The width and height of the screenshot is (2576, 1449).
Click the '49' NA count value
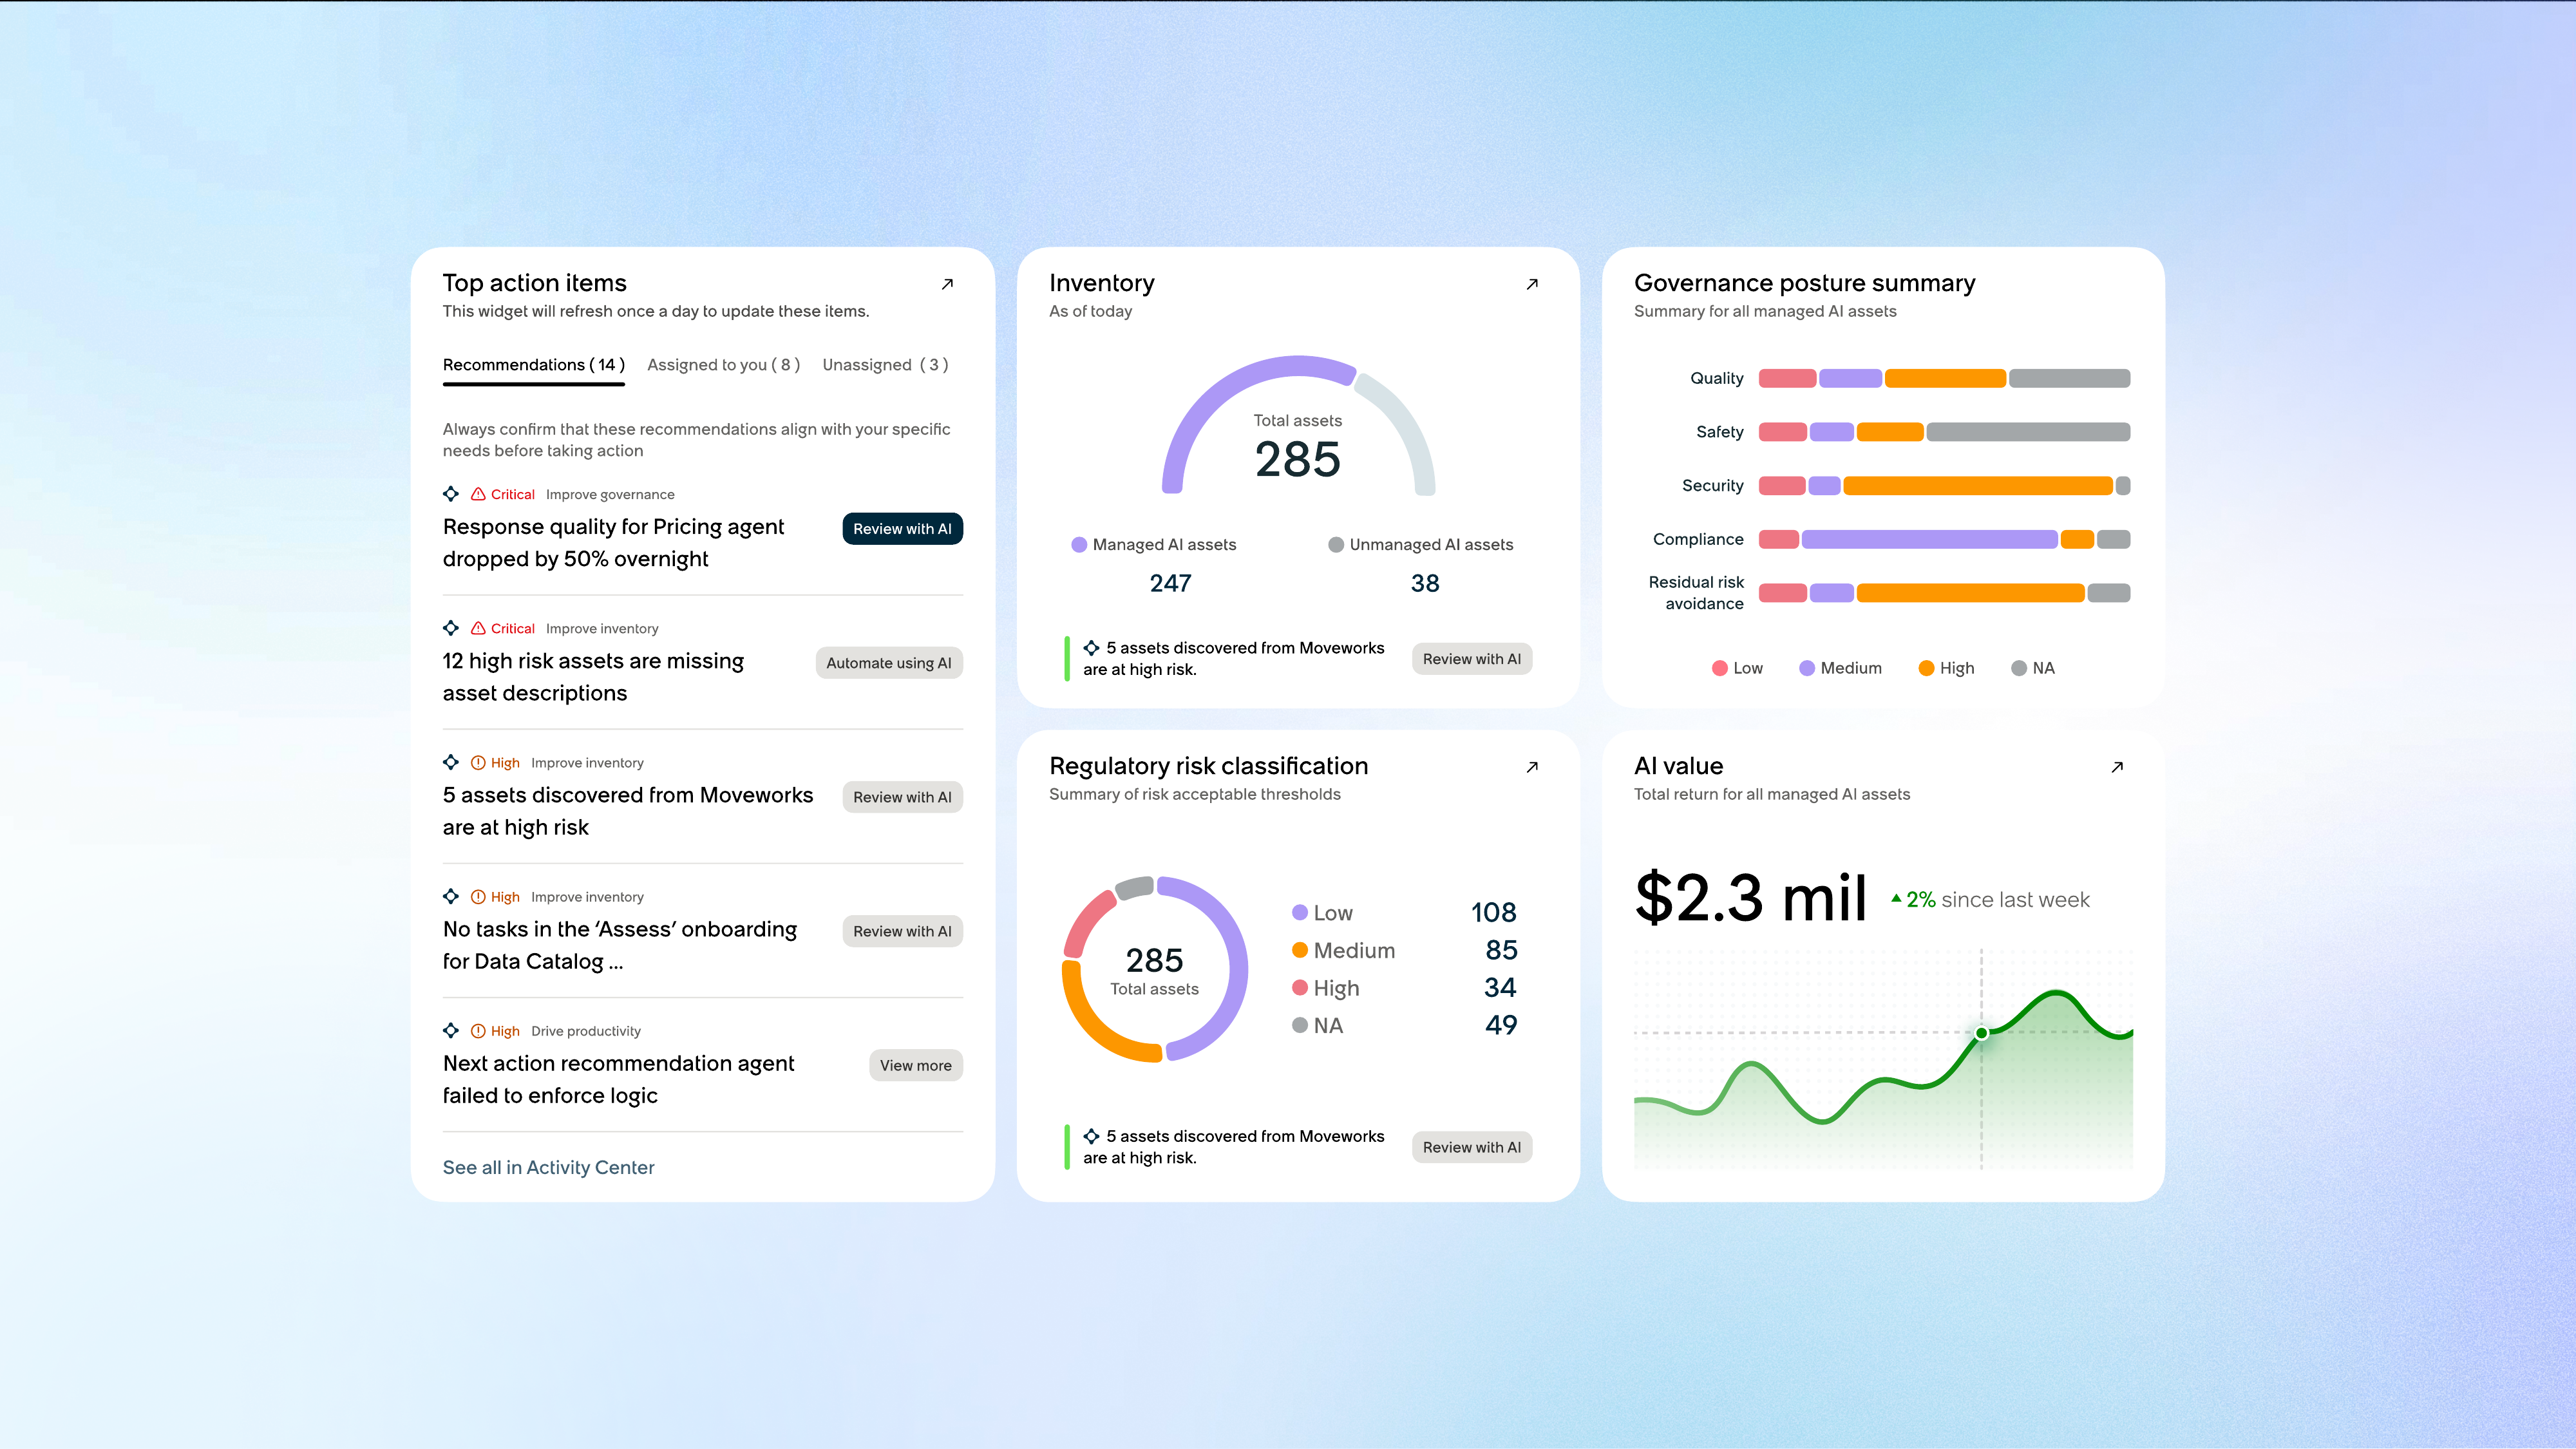click(1501, 1025)
